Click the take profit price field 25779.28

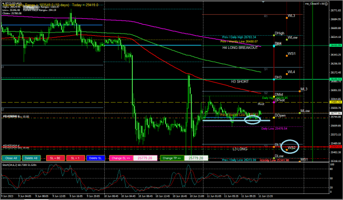[x=196, y=158]
